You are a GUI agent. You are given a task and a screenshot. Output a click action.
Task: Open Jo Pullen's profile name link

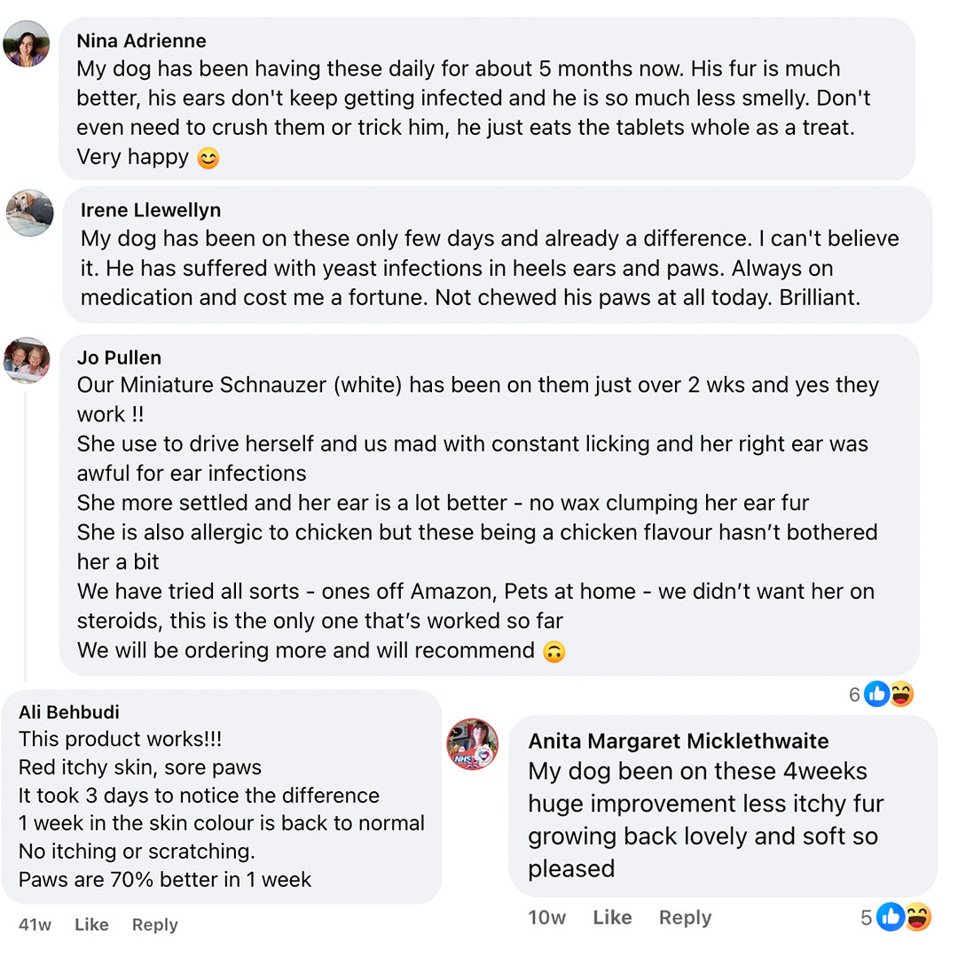coord(119,357)
